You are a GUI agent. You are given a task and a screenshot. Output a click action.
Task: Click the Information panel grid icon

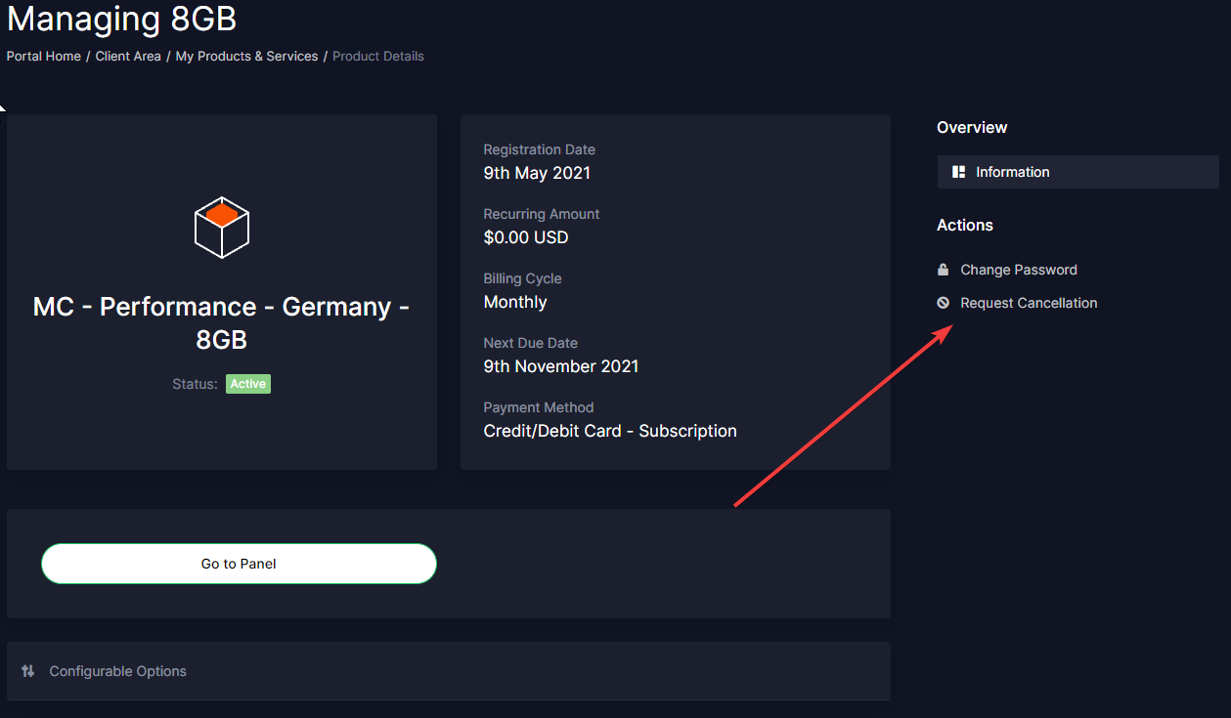pos(959,172)
